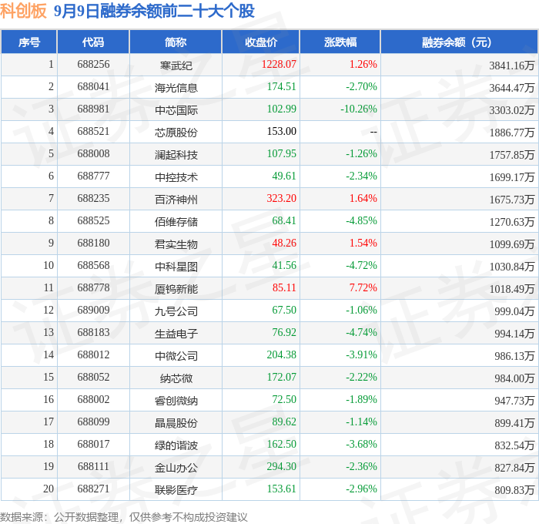Click the 收盘价 column header
539x524 pixels.
pyautogui.click(x=261, y=42)
